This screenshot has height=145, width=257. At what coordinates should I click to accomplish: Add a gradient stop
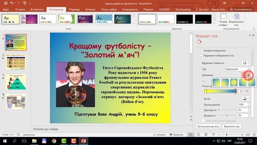pyautogui.click(x=241, y=91)
